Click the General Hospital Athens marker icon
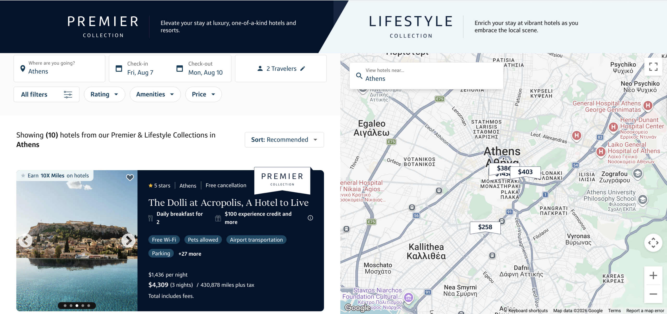The width and height of the screenshot is (667, 314). (x=648, y=106)
